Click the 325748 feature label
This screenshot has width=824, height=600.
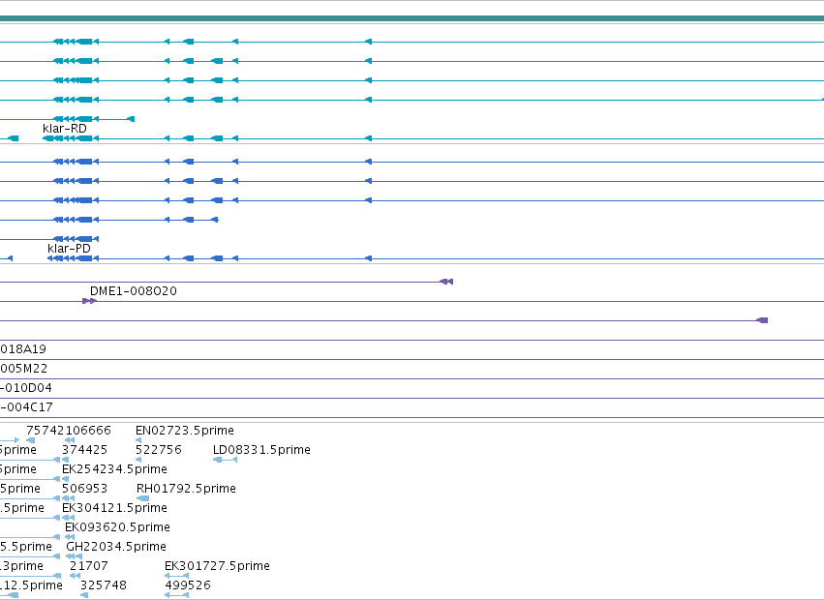104,585
